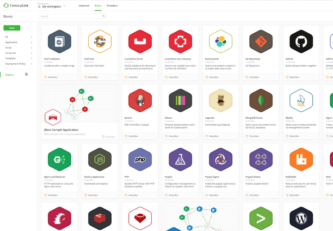
Task: Select the Ruby gem icon
Action: (x=140, y=219)
